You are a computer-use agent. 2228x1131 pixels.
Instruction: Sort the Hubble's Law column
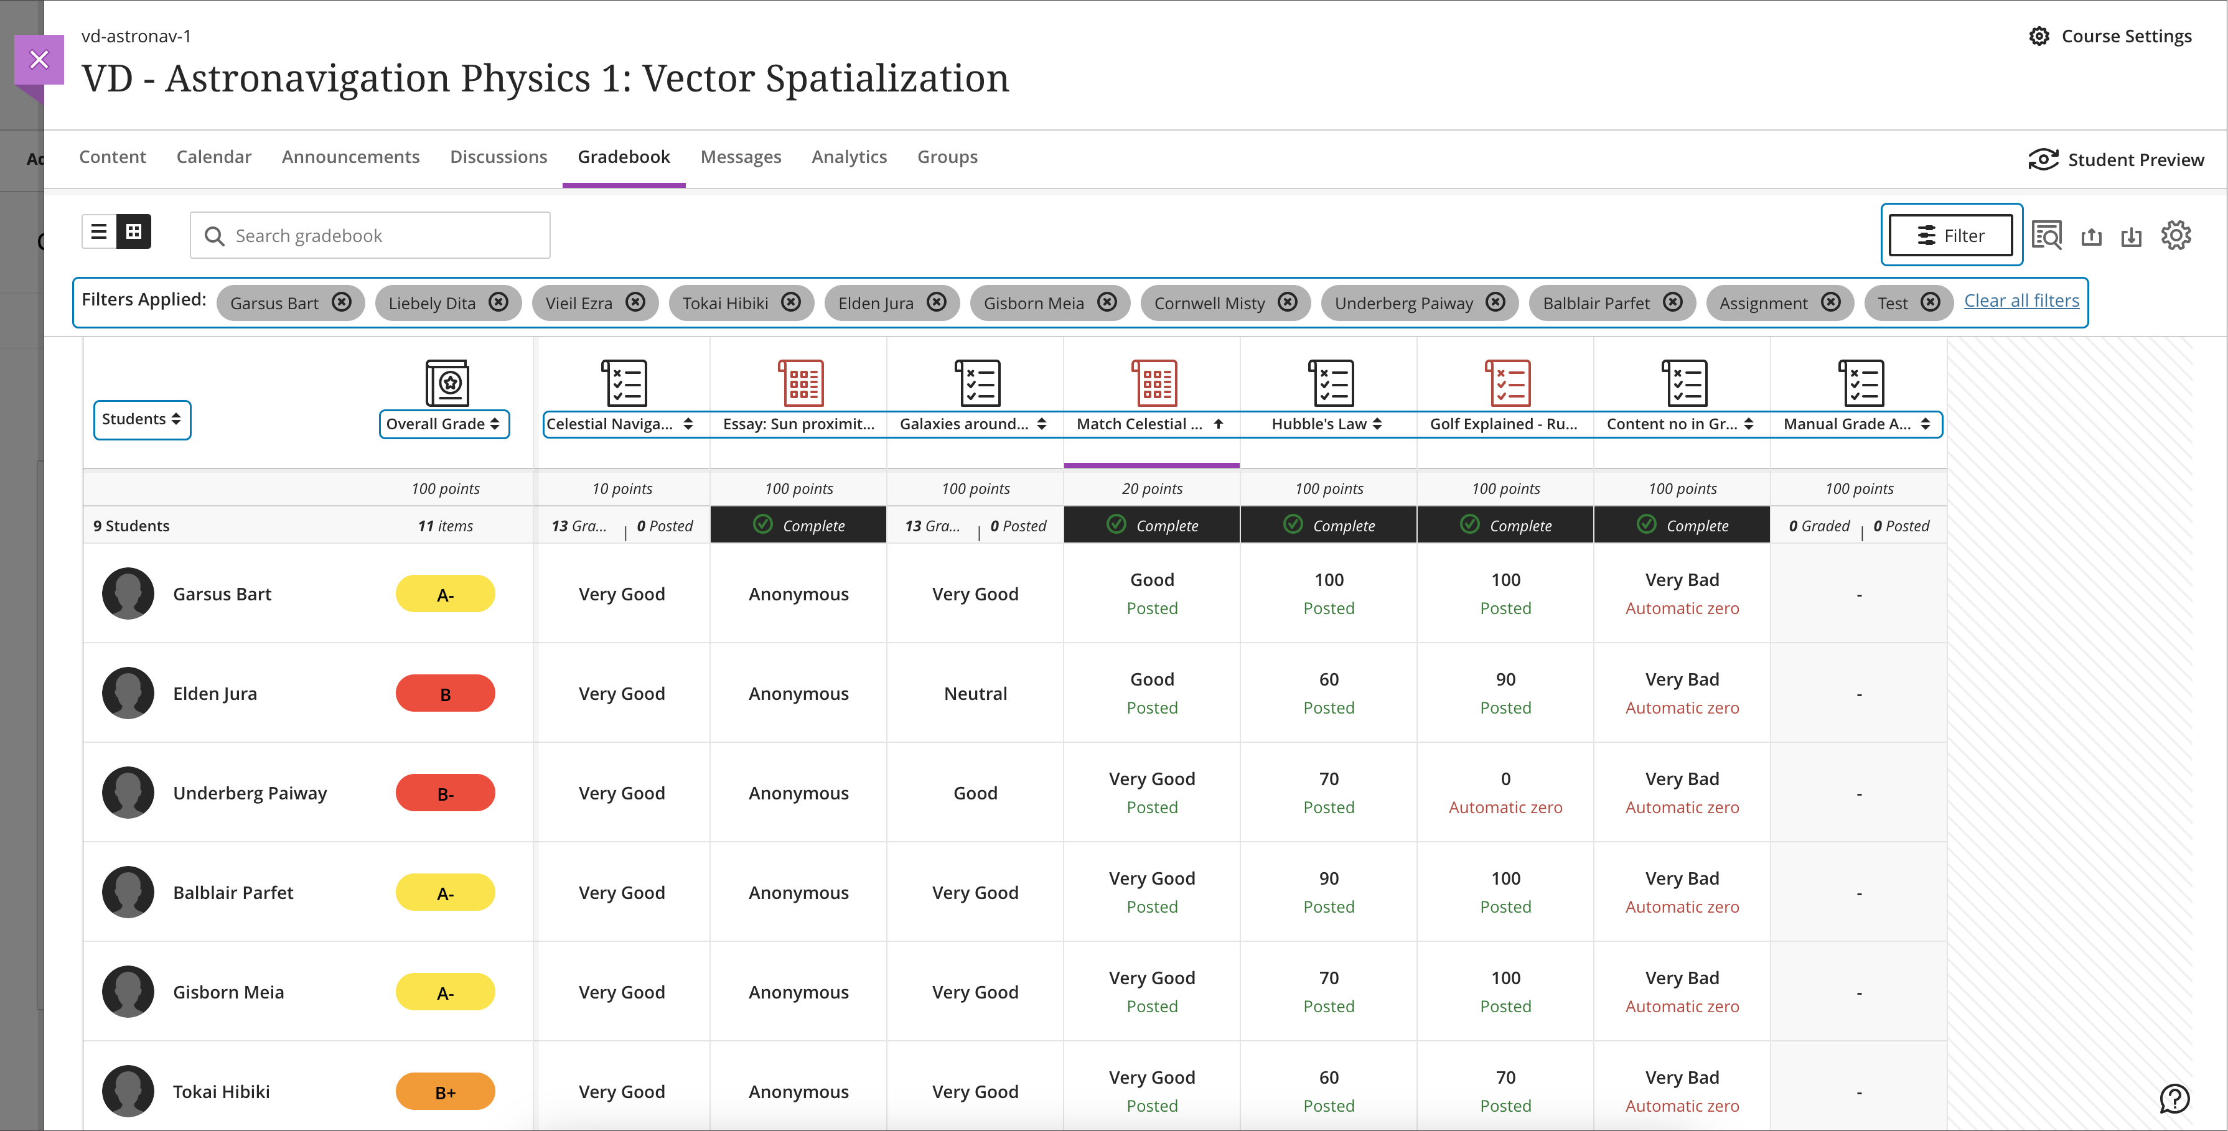point(1327,424)
